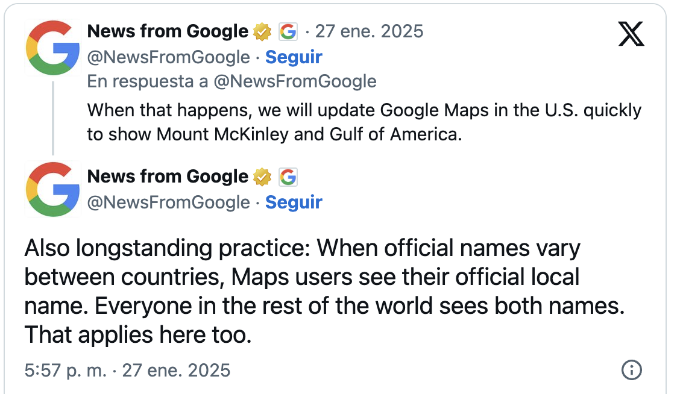680x394 pixels.
Task: Open the X logo in the corner
Action: (x=631, y=34)
